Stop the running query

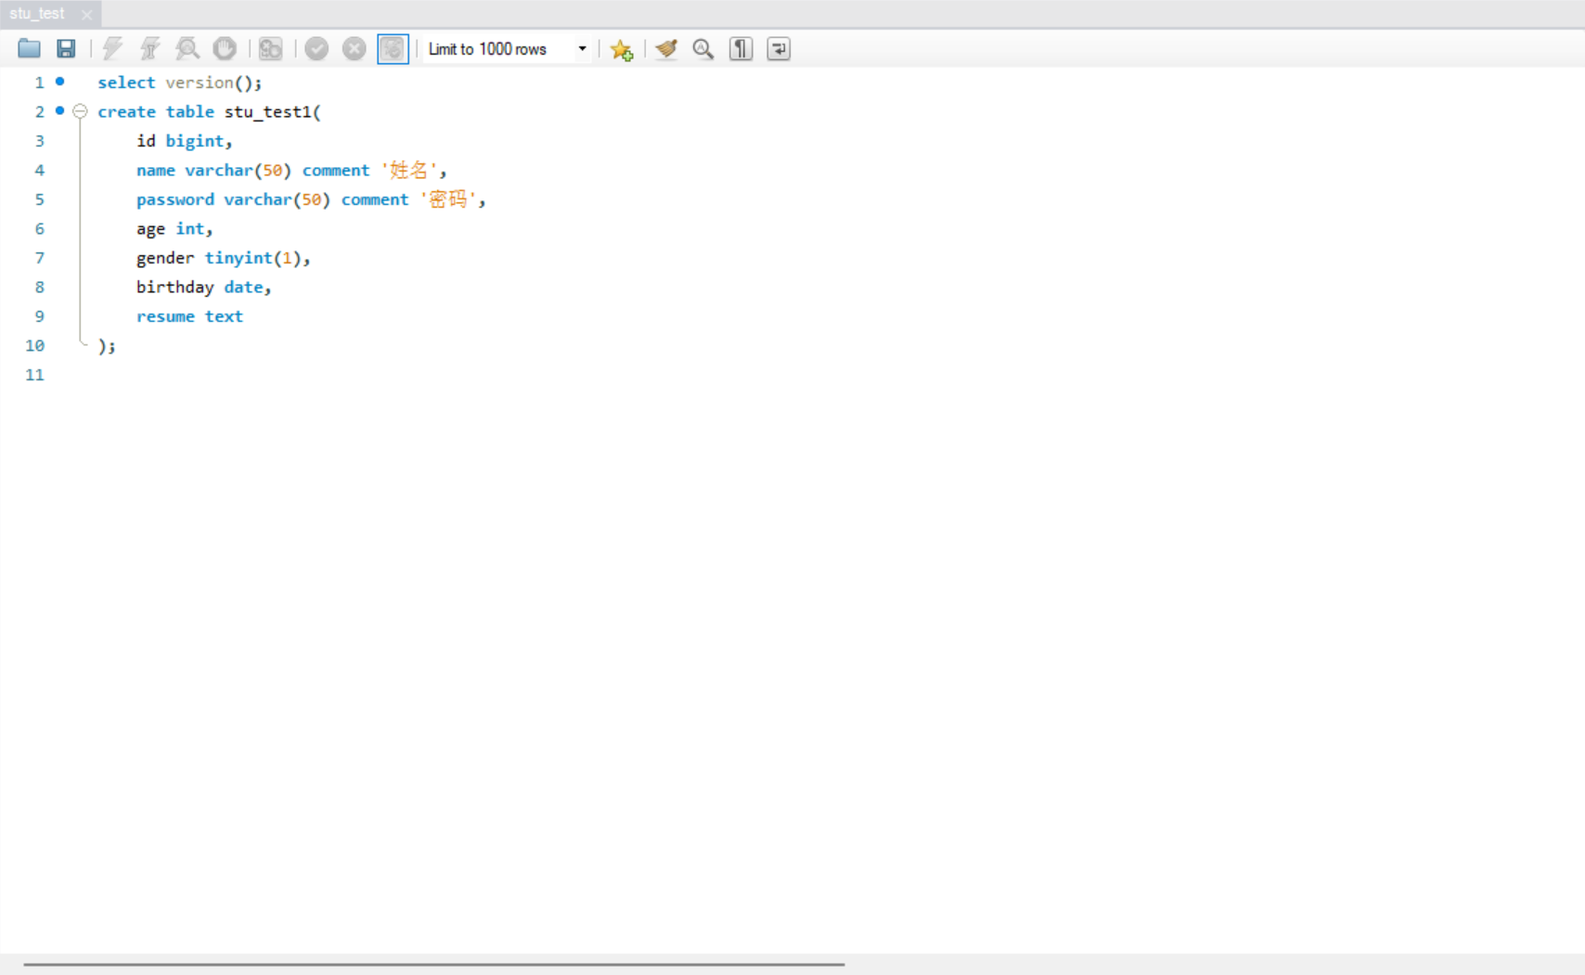coord(225,48)
